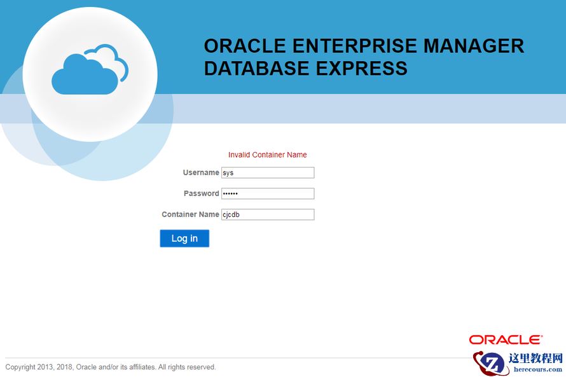This screenshot has width=566, height=377.
Task: Click the 'Oracle Enterprise Manager Database Express' heading
Action: (x=364, y=57)
